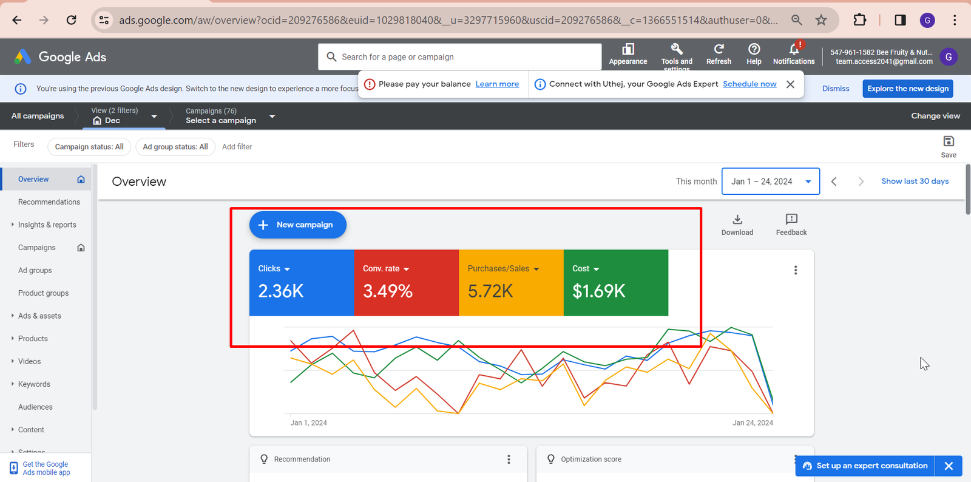Open the Clicks metric dropdown
Screen dimensions: 971x482
pos(274,269)
